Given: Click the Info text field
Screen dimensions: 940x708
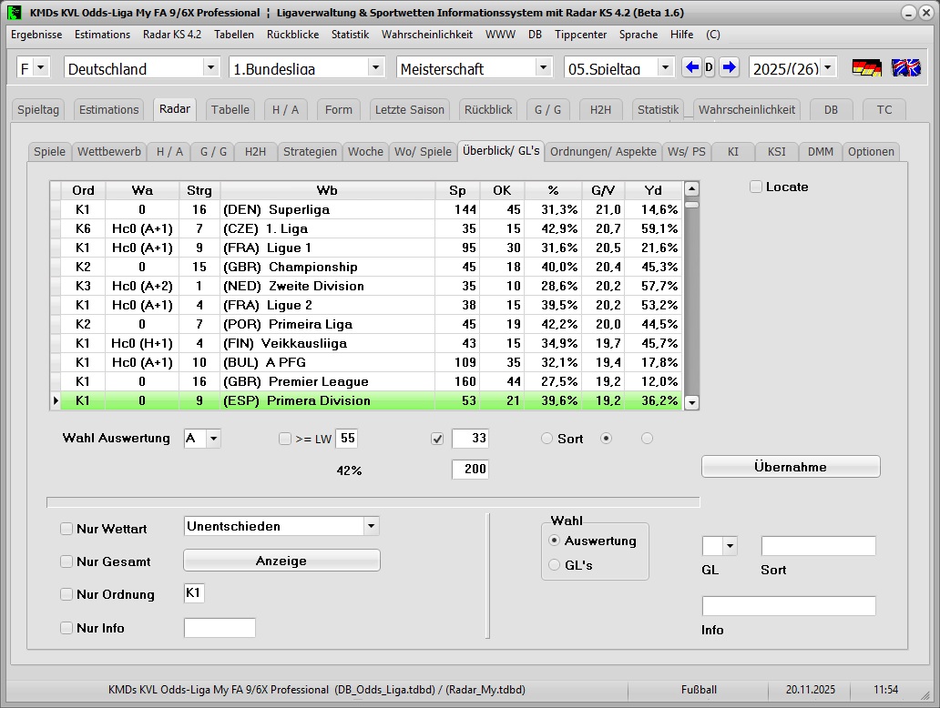Looking at the screenshot, I should pyautogui.click(x=789, y=606).
